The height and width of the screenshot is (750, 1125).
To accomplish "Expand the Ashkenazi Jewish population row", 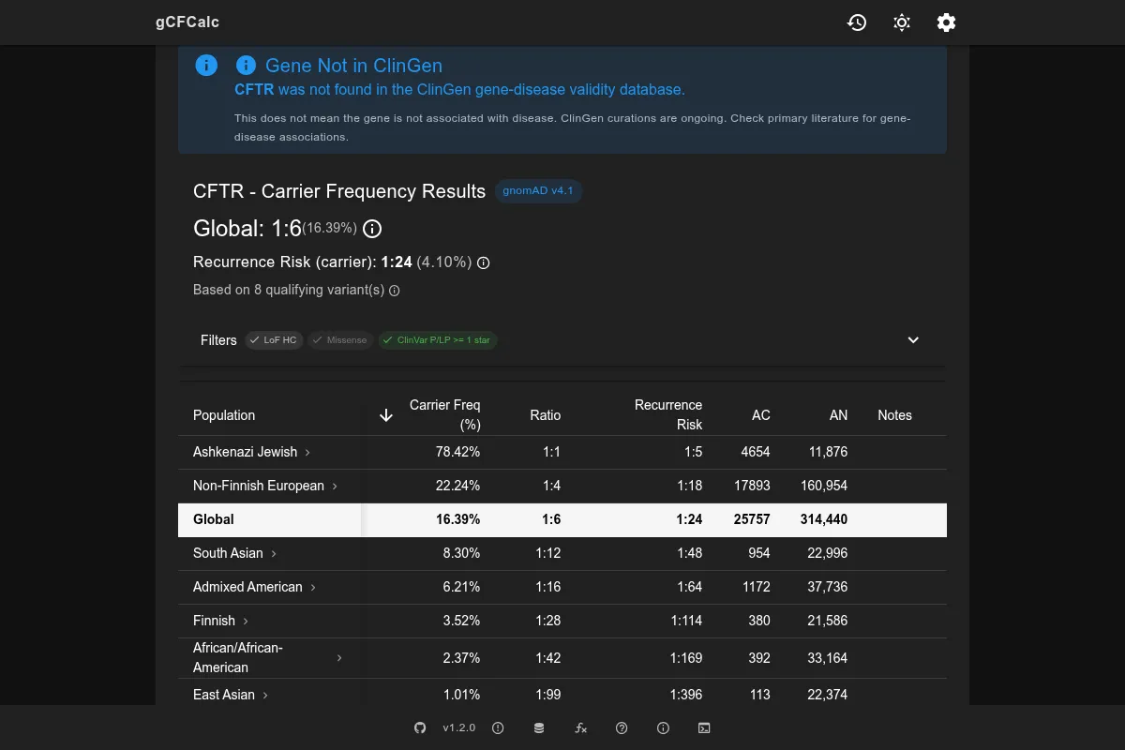I will pos(307,452).
